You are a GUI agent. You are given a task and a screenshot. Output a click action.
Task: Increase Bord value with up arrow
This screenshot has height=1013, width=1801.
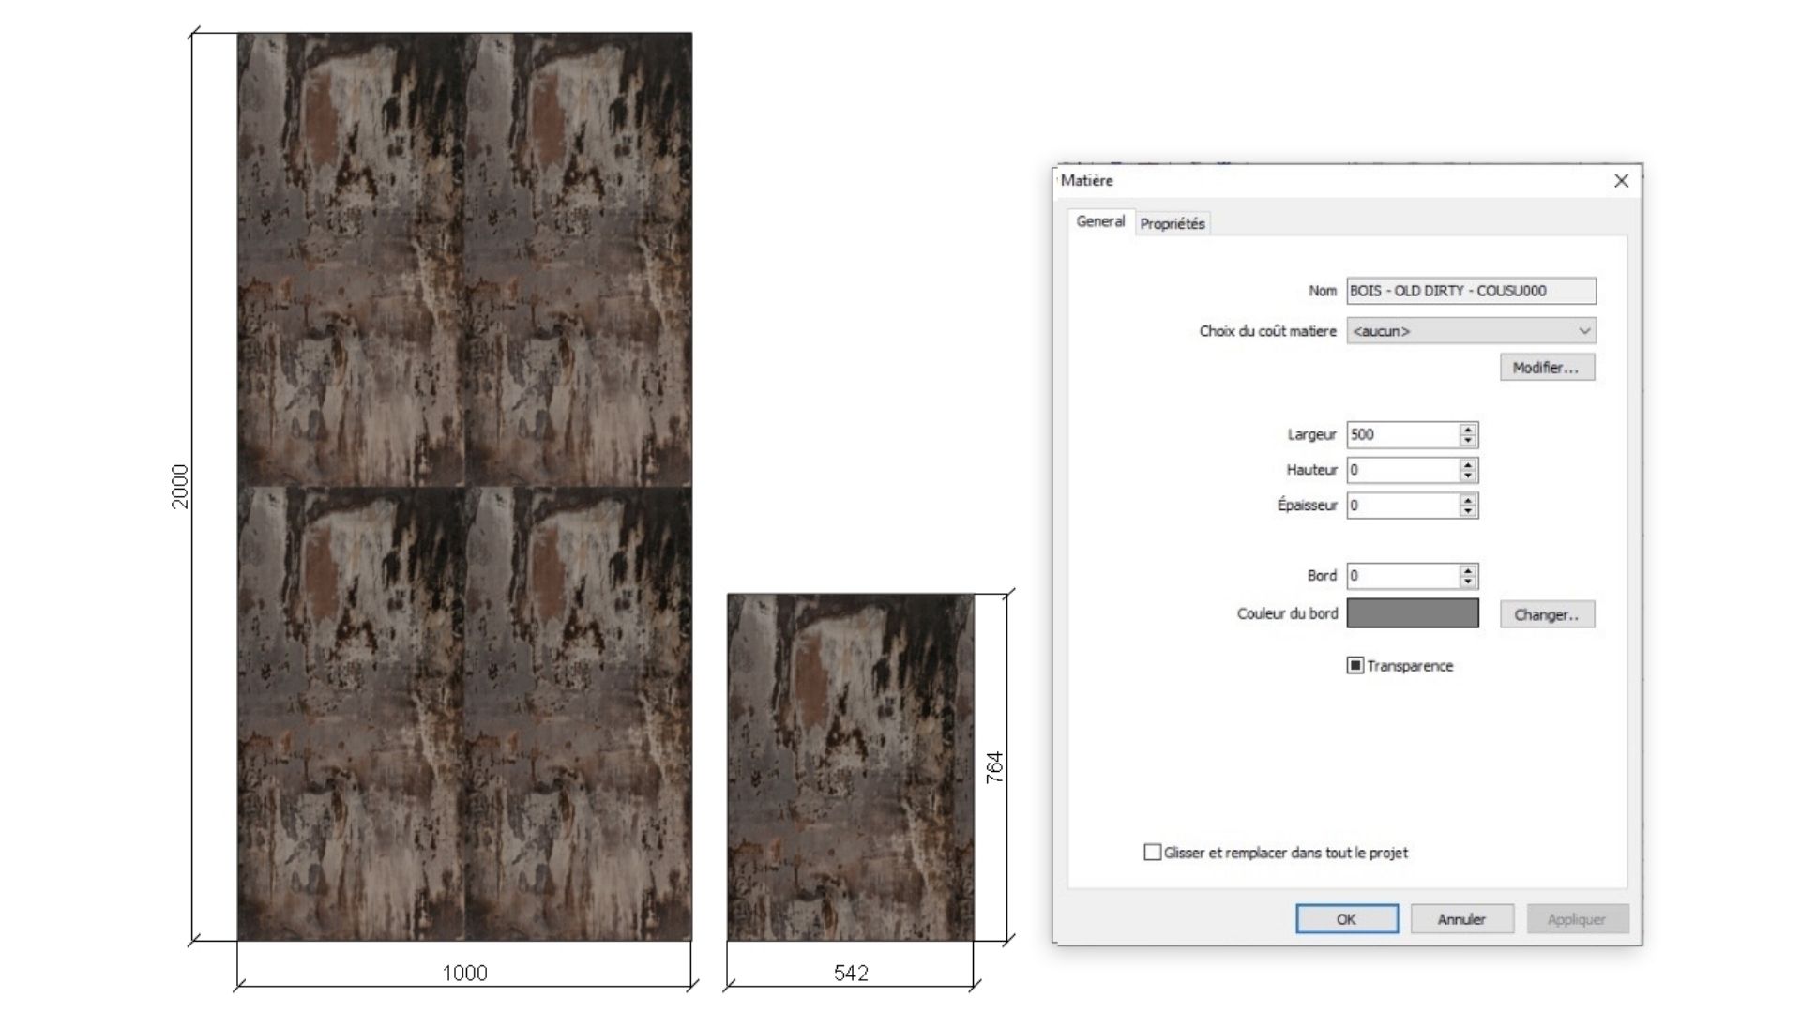1468,570
